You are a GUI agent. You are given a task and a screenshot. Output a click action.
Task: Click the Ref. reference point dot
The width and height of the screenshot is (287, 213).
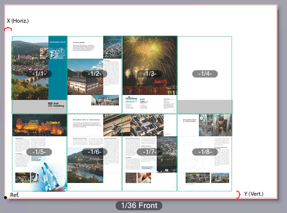point(6,198)
